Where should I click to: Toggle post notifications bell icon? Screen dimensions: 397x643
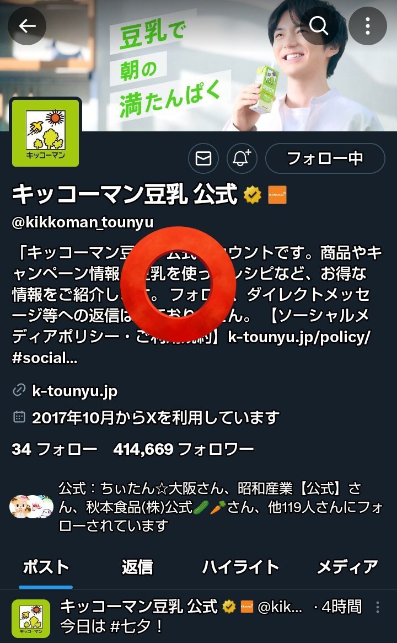[242, 158]
